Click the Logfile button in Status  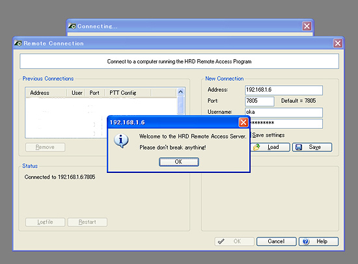tap(45, 222)
